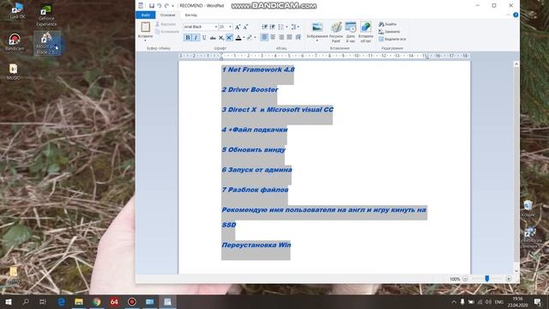549x309 pixels.
Task: Click Find (Знайти) in Editing group
Action: point(388,24)
